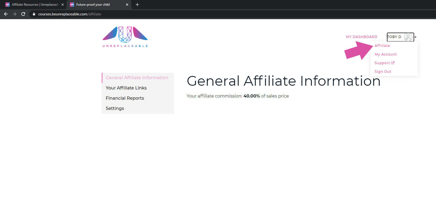Click the General Affiliate Information heading

click(284, 81)
